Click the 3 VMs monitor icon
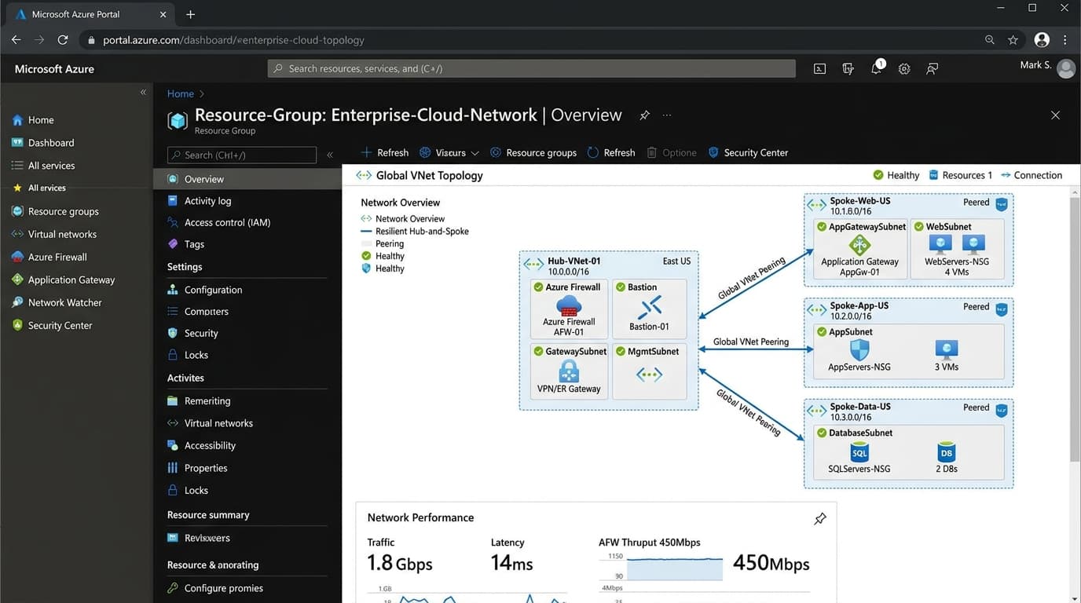Viewport: 1081px width, 603px height. (x=947, y=349)
